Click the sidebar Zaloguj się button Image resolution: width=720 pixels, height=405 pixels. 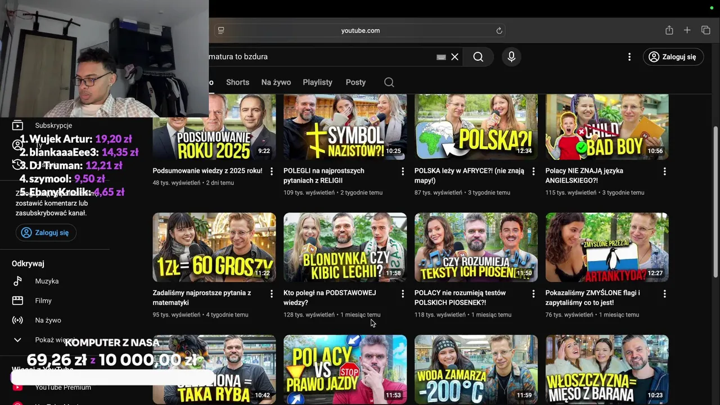point(46,233)
